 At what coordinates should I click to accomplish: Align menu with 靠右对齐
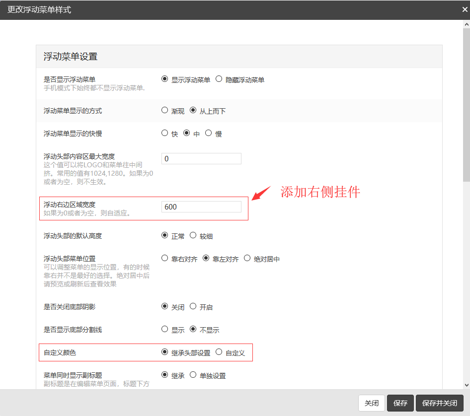coord(164,258)
